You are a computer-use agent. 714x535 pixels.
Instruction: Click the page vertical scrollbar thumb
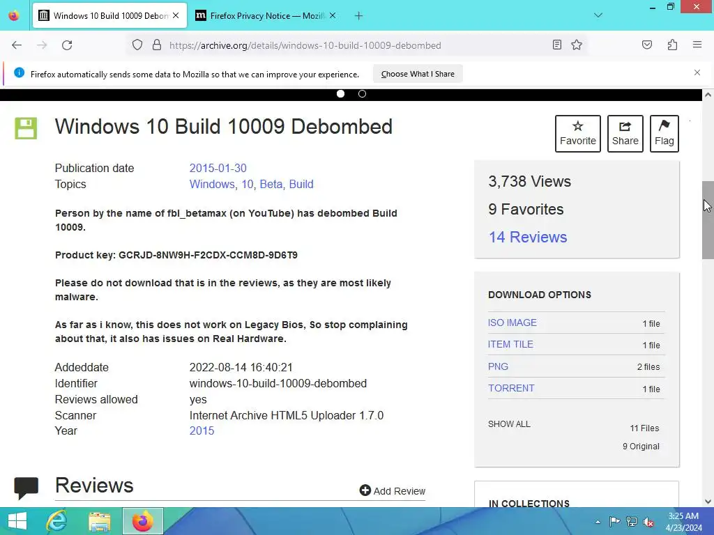pos(708,220)
